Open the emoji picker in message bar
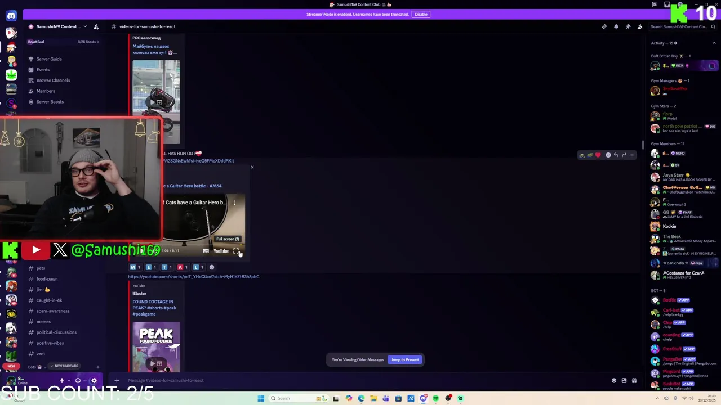Image resolution: width=721 pixels, height=405 pixels. [x=614, y=381]
